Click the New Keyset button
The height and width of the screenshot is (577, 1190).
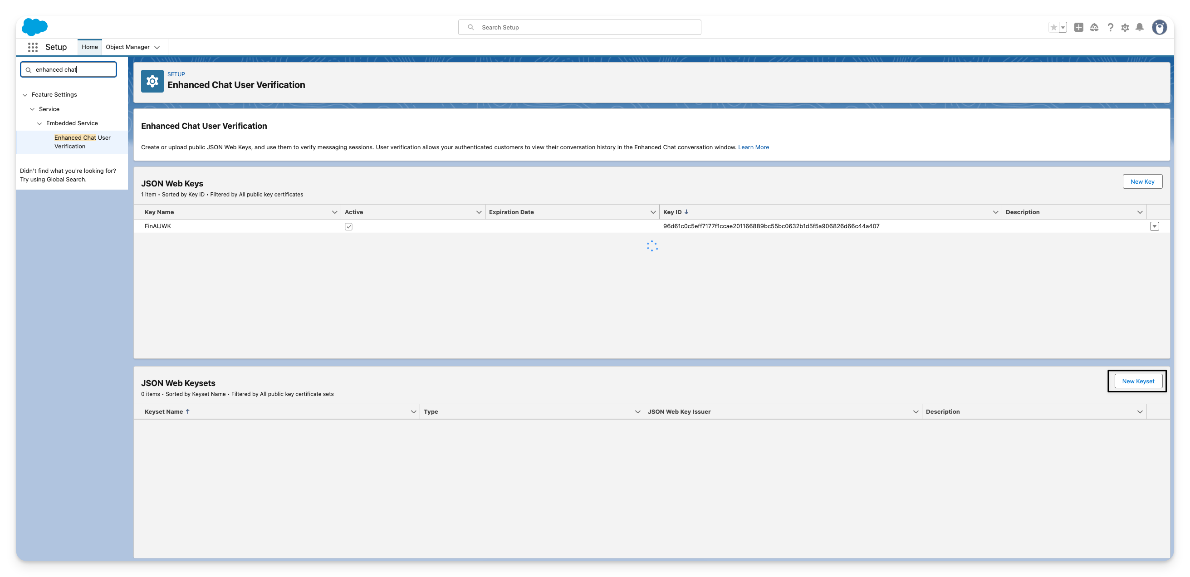pyautogui.click(x=1137, y=381)
